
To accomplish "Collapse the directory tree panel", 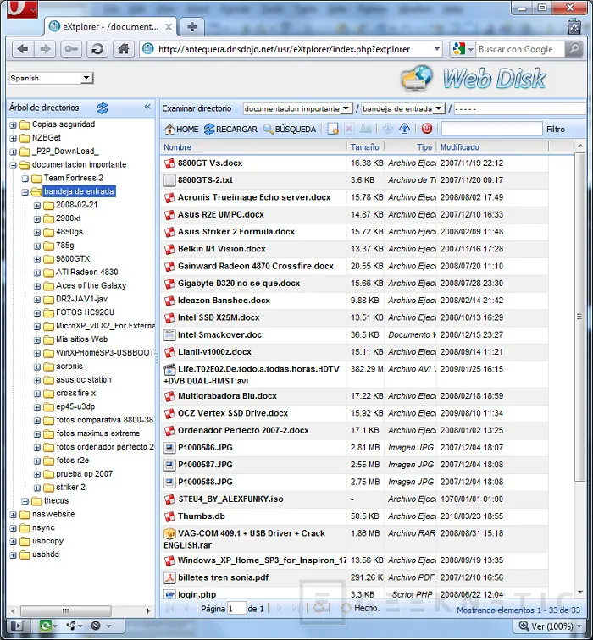I will tap(147, 107).
